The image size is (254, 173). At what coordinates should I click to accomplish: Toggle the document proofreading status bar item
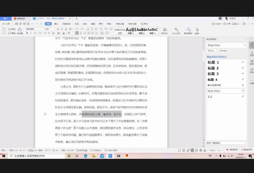(x=96, y=150)
